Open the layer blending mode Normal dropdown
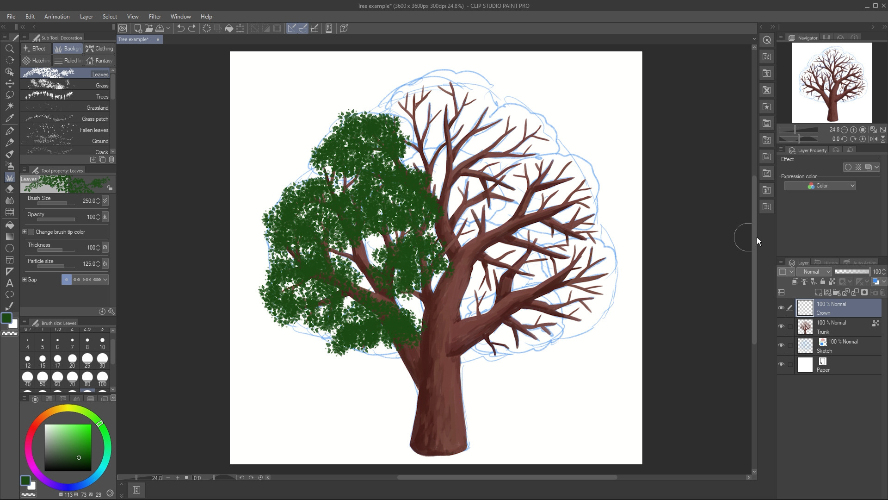The height and width of the screenshot is (500, 888). click(x=814, y=272)
